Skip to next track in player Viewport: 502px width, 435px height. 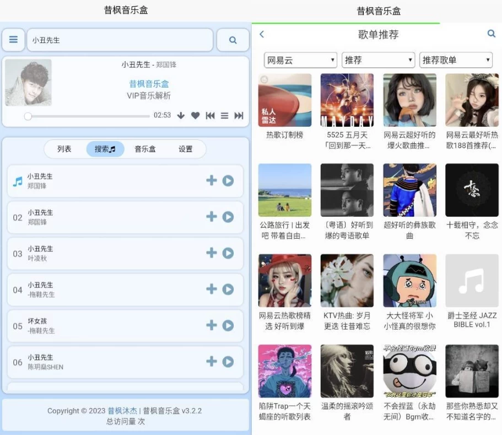(x=239, y=115)
